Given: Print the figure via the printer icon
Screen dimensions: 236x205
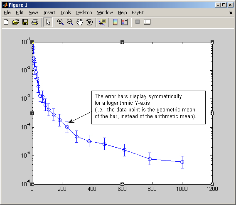Looking at the screenshot, I should tap(35, 22).
